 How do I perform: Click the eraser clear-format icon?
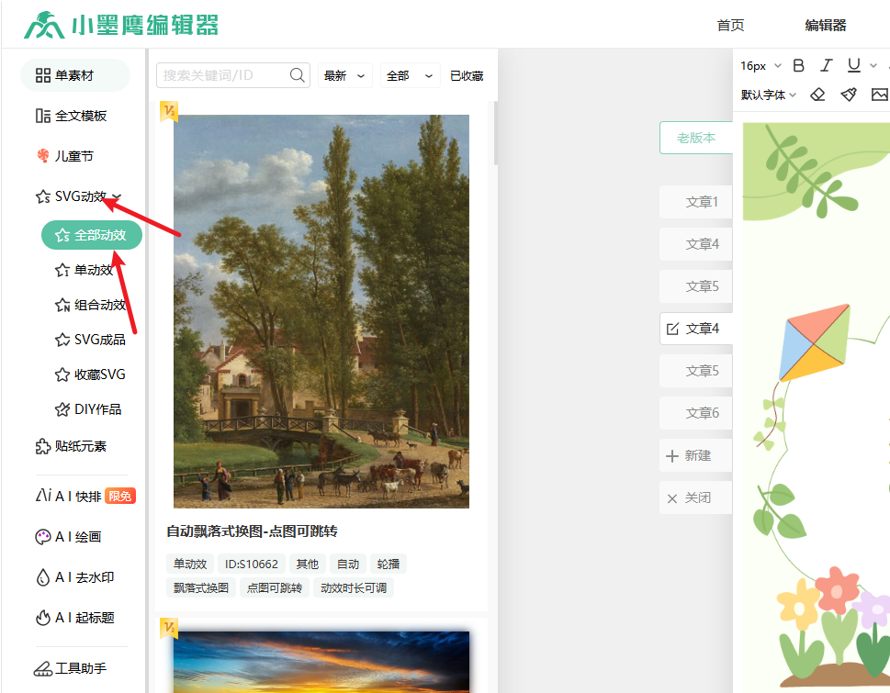818,95
